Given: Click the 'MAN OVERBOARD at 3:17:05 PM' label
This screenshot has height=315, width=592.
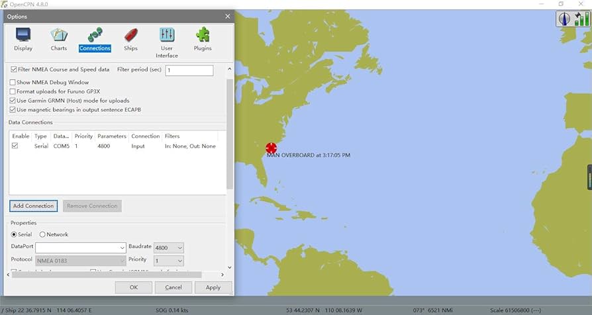Looking at the screenshot, I should (x=309, y=155).
